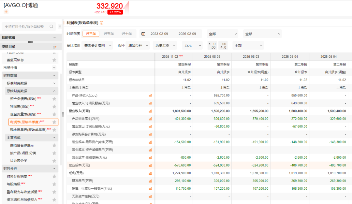
Task: Show chart for 毛利(万元) row
Action: [150, 173]
